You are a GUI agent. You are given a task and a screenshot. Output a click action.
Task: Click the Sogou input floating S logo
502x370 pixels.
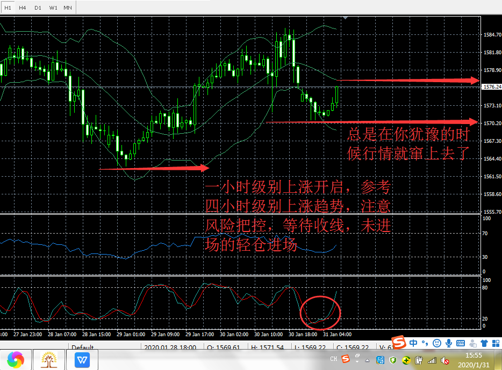pos(399,343)
